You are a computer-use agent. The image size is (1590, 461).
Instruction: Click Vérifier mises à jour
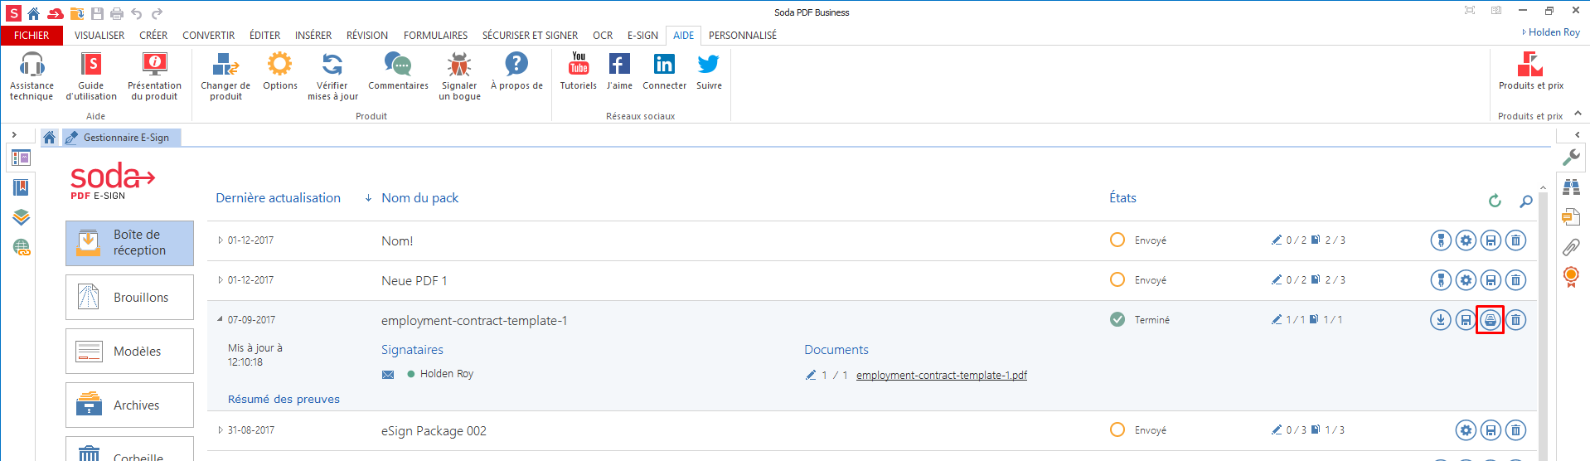332,75
